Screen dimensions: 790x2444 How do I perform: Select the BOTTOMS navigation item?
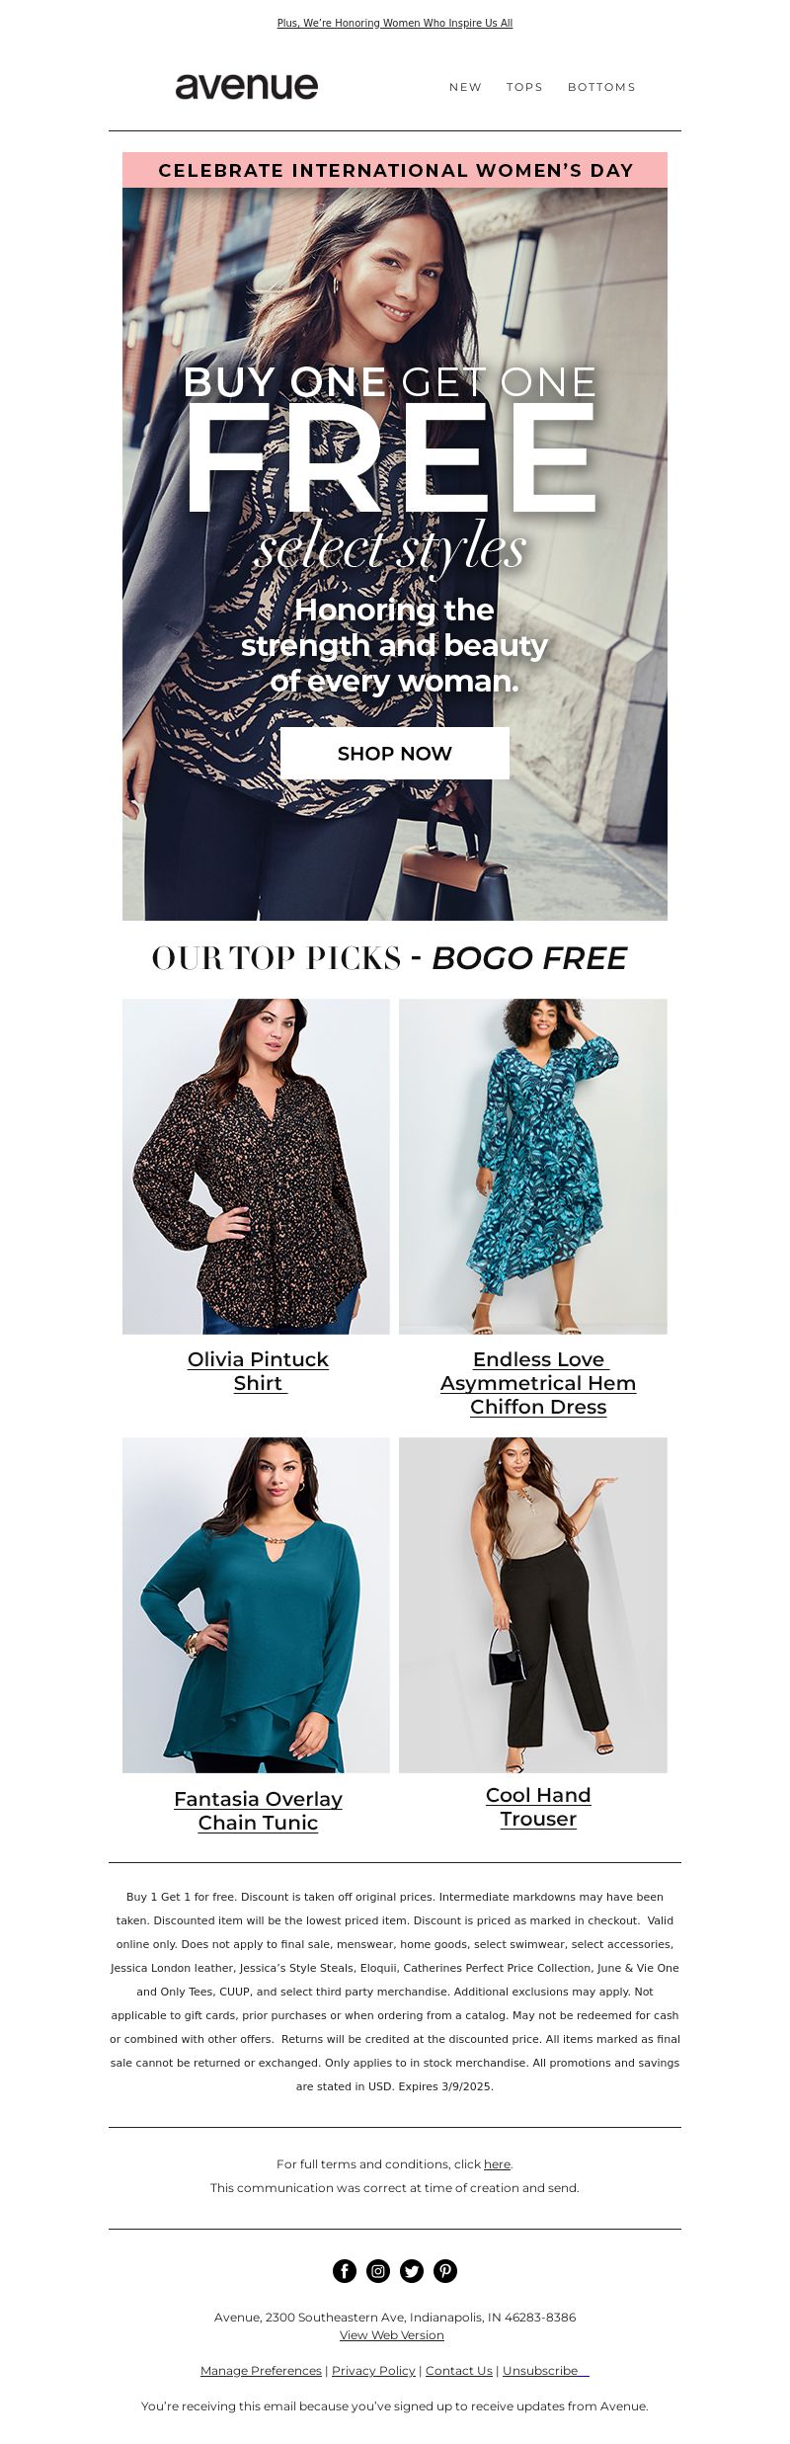pos(601,87)
